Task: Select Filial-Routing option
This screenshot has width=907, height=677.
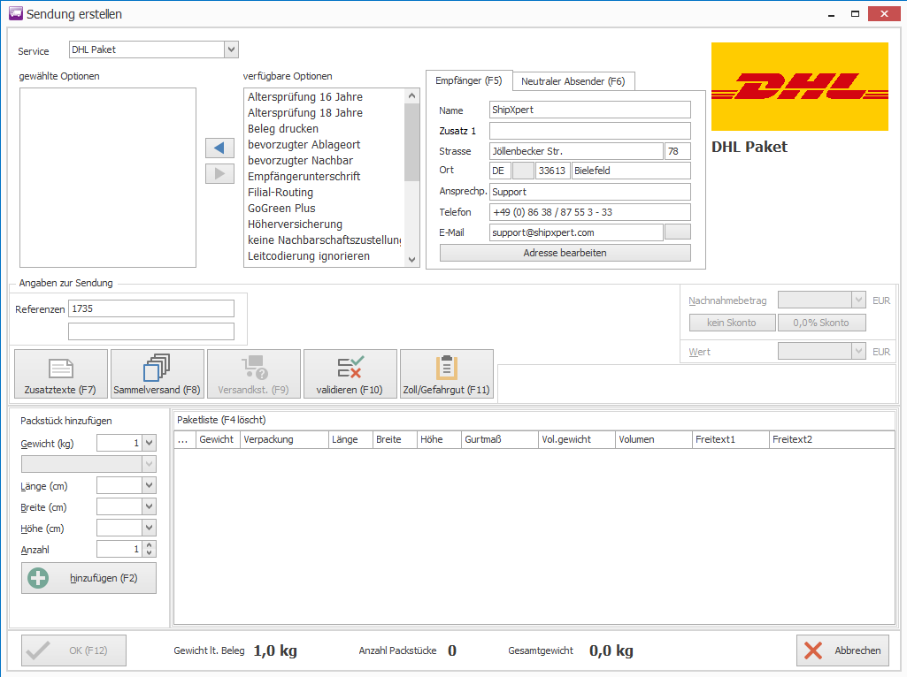Action: pyautogui.click(x=324, y=193)
